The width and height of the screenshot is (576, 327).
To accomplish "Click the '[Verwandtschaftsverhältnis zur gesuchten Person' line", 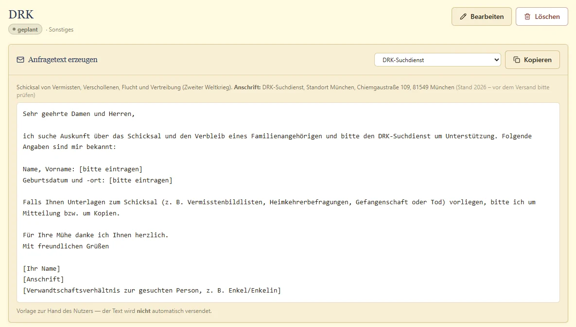I will (152, 290).
